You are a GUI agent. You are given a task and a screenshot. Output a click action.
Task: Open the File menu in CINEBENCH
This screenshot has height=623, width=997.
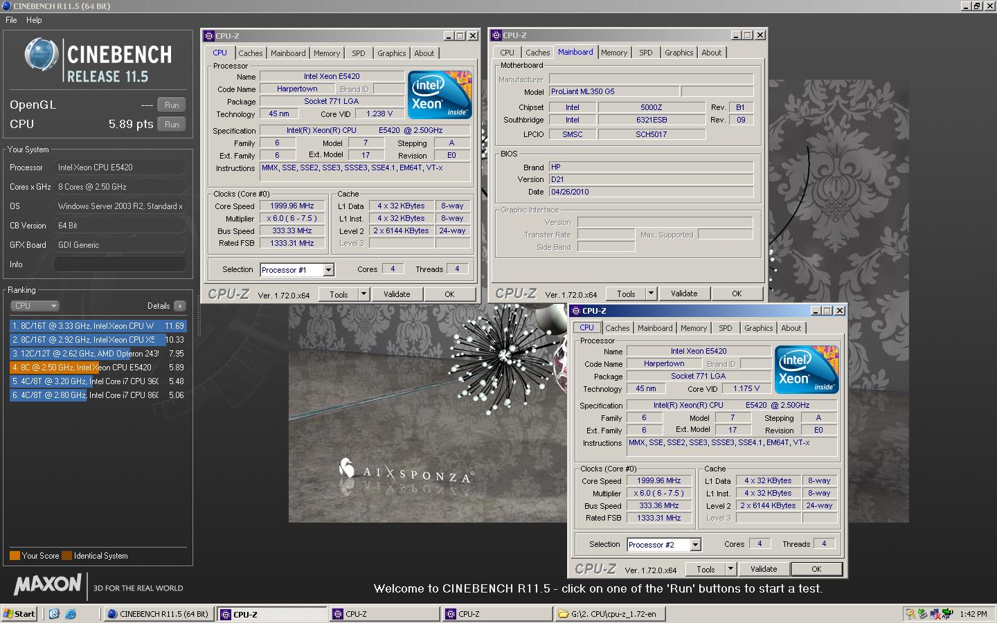(x=11, y=20)
